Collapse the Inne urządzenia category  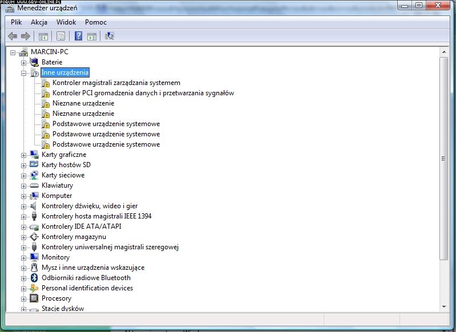tap(23, 73)
